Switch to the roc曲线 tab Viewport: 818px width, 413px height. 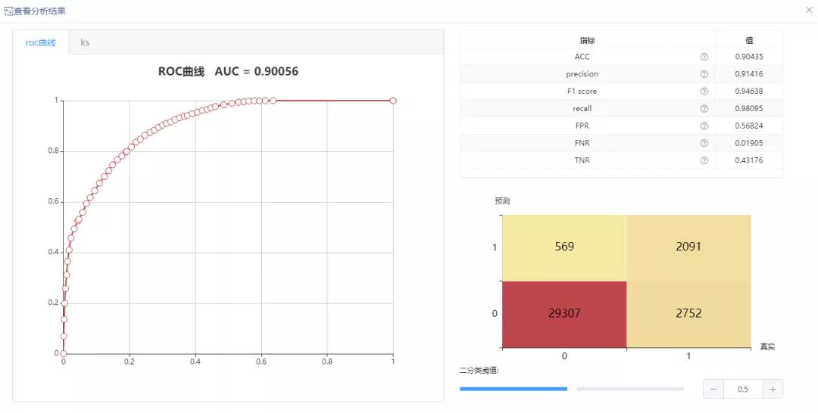pos(41,42)
